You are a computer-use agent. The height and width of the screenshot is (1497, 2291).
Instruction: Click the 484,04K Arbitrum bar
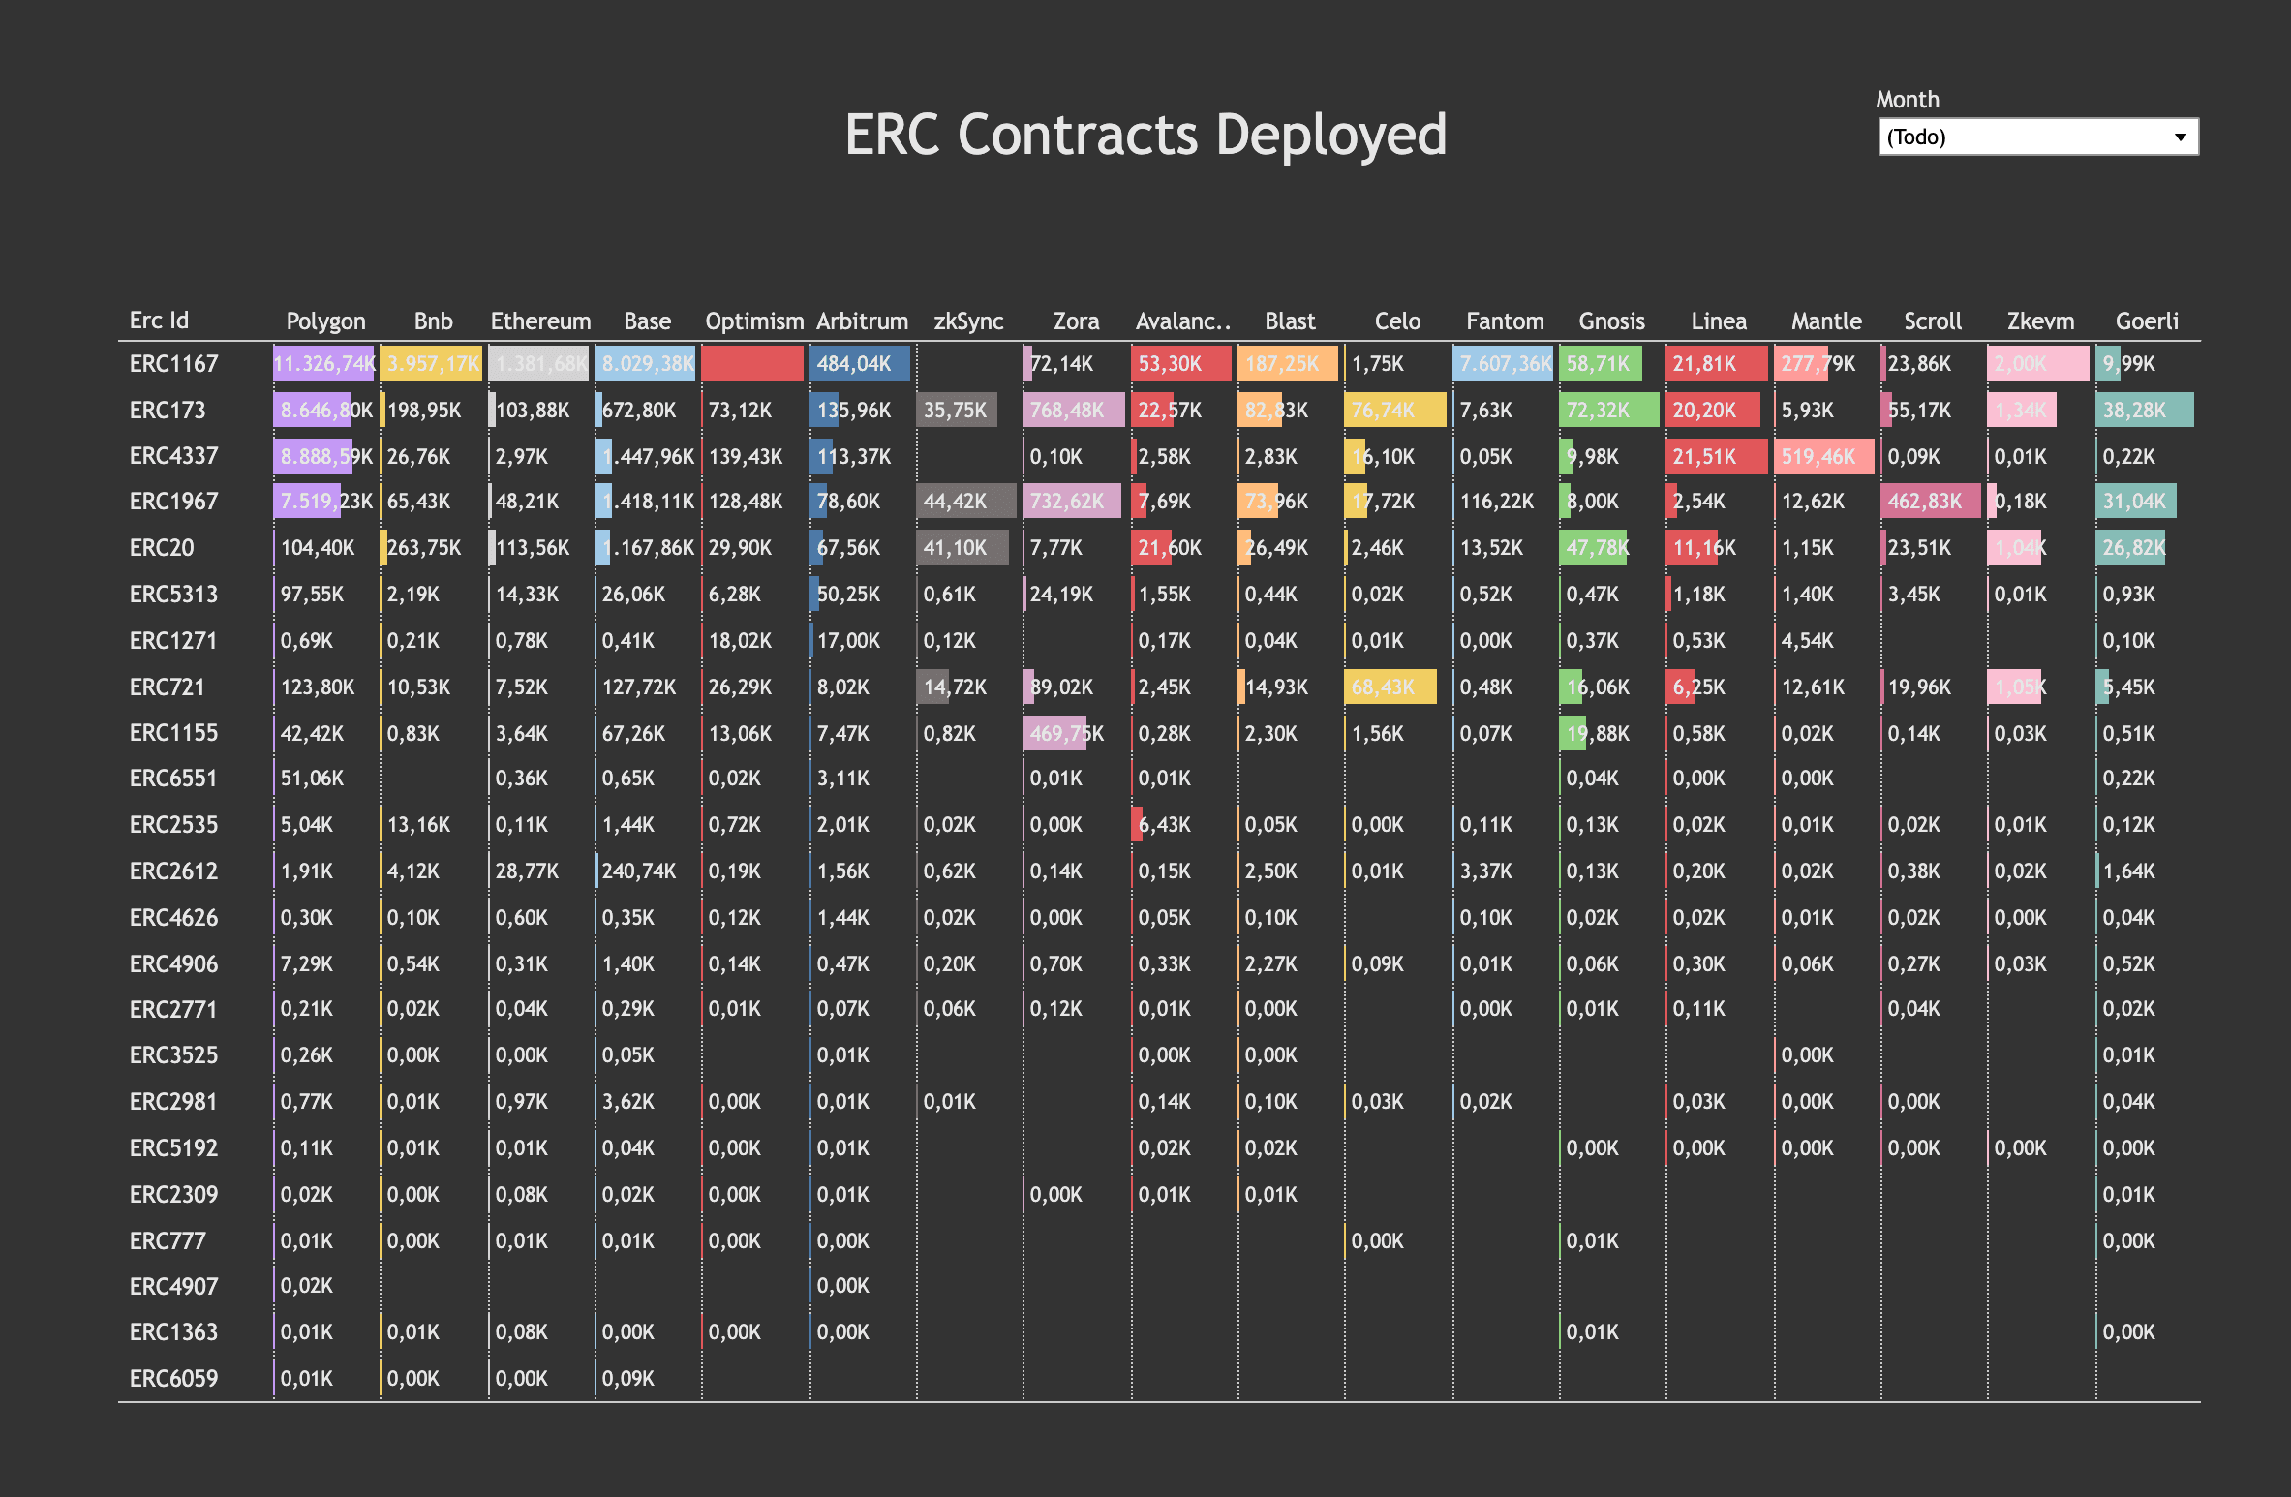[x=860, y=364]
